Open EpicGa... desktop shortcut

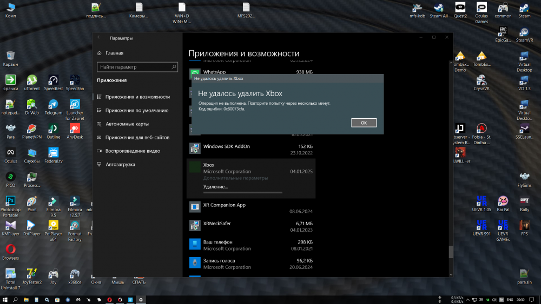(503, 35)
